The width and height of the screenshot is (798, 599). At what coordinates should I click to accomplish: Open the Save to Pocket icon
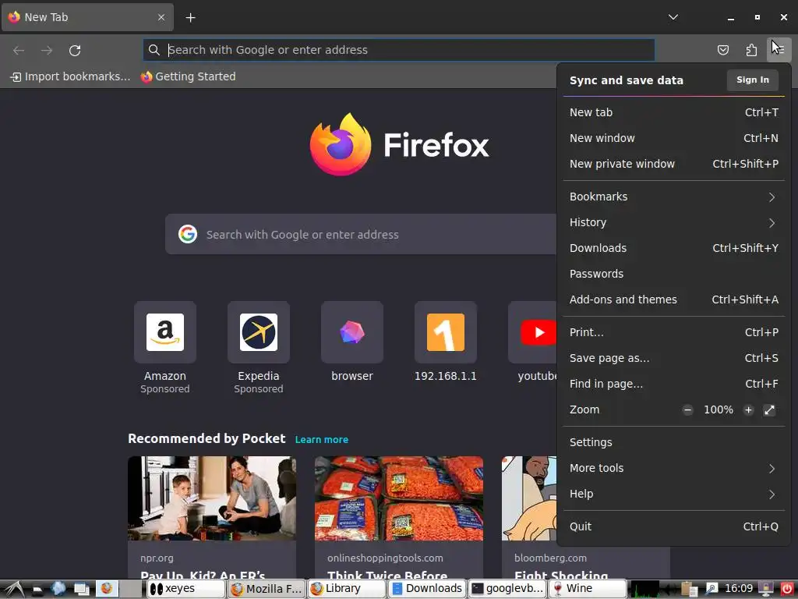pyautogui.click(x=722, y=50)
